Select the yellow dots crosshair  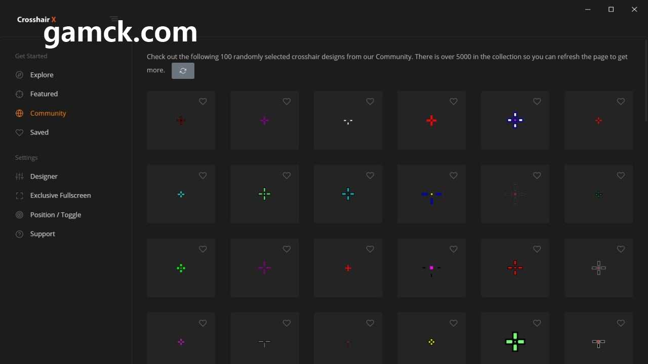(x=431, y=338)
